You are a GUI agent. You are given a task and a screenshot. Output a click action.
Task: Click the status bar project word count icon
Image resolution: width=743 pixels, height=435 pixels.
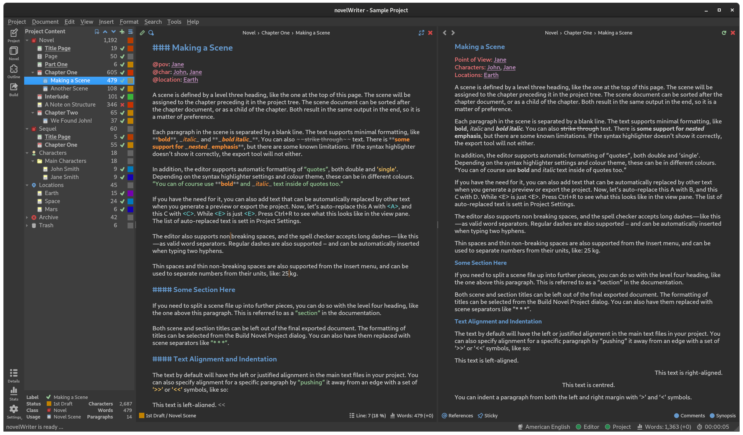[640, 427]
